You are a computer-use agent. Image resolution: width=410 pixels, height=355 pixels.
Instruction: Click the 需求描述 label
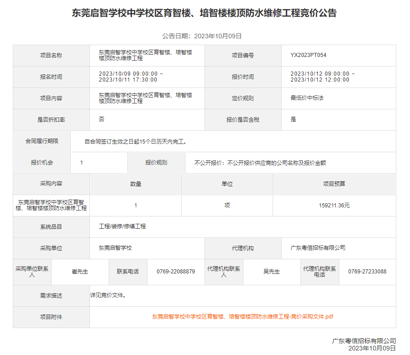pos(51,295)
